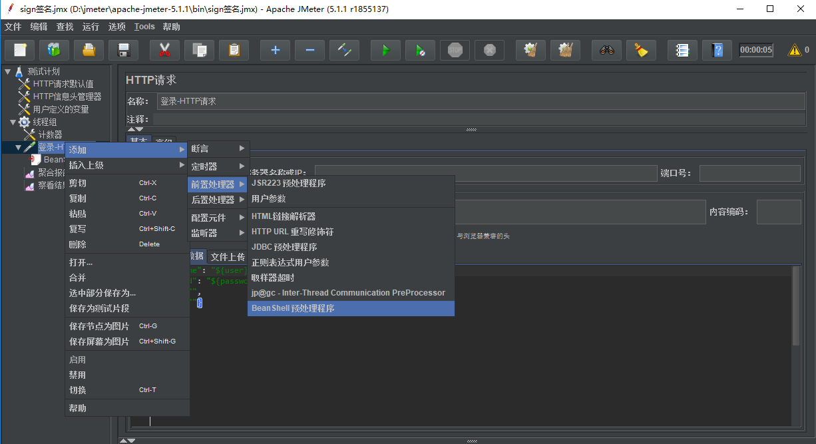This screenshot has width=816, height=444.
Task: Start the test with green play icon
Action: [385, 50]
